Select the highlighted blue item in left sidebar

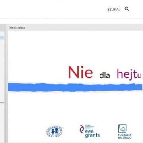tap(2, 38)
